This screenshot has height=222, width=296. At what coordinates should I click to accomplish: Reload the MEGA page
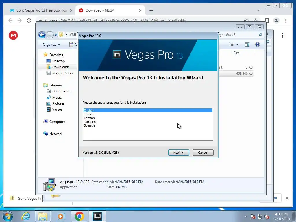pyautogui.click(x=29, y=21)
